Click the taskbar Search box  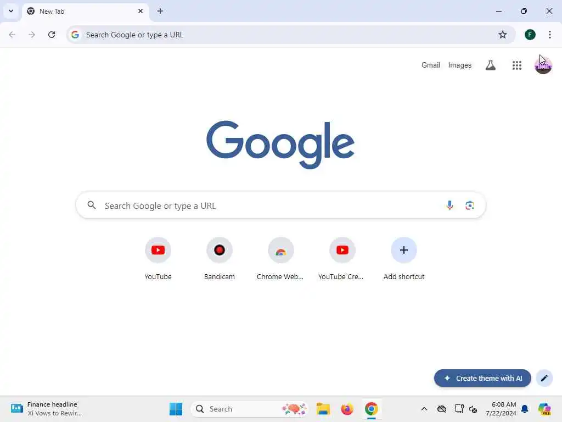(x=250, y=409)
